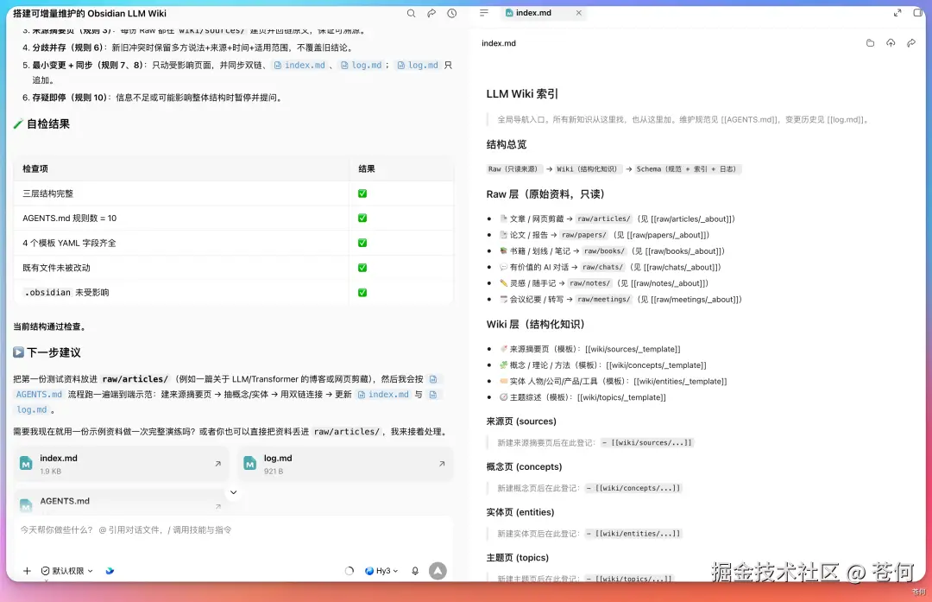Send the message with the arrow button

tap(438, 570)
